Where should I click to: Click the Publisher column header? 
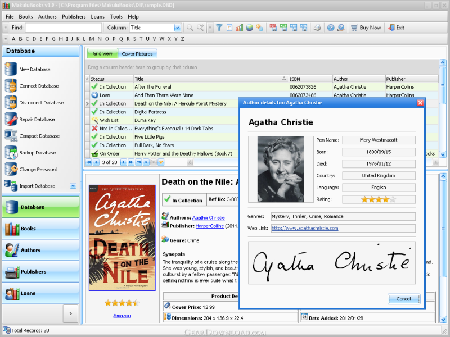coord(412,79)
